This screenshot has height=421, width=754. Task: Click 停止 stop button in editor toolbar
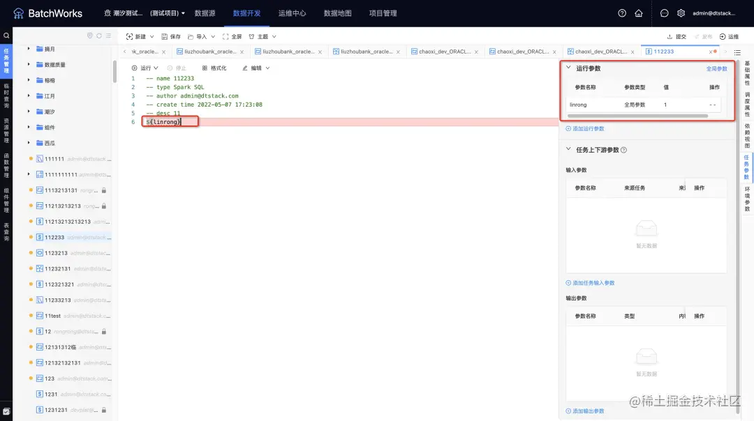177,68
